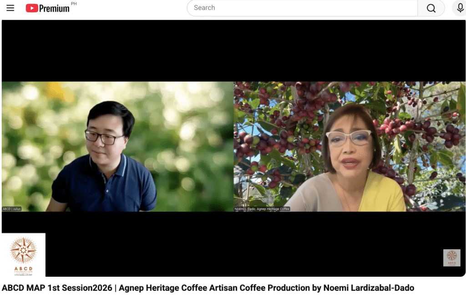Click the red YouTube play logo
Image resolution: width=466 pixels, height=298 pixels.
click(x=31, y=8)
